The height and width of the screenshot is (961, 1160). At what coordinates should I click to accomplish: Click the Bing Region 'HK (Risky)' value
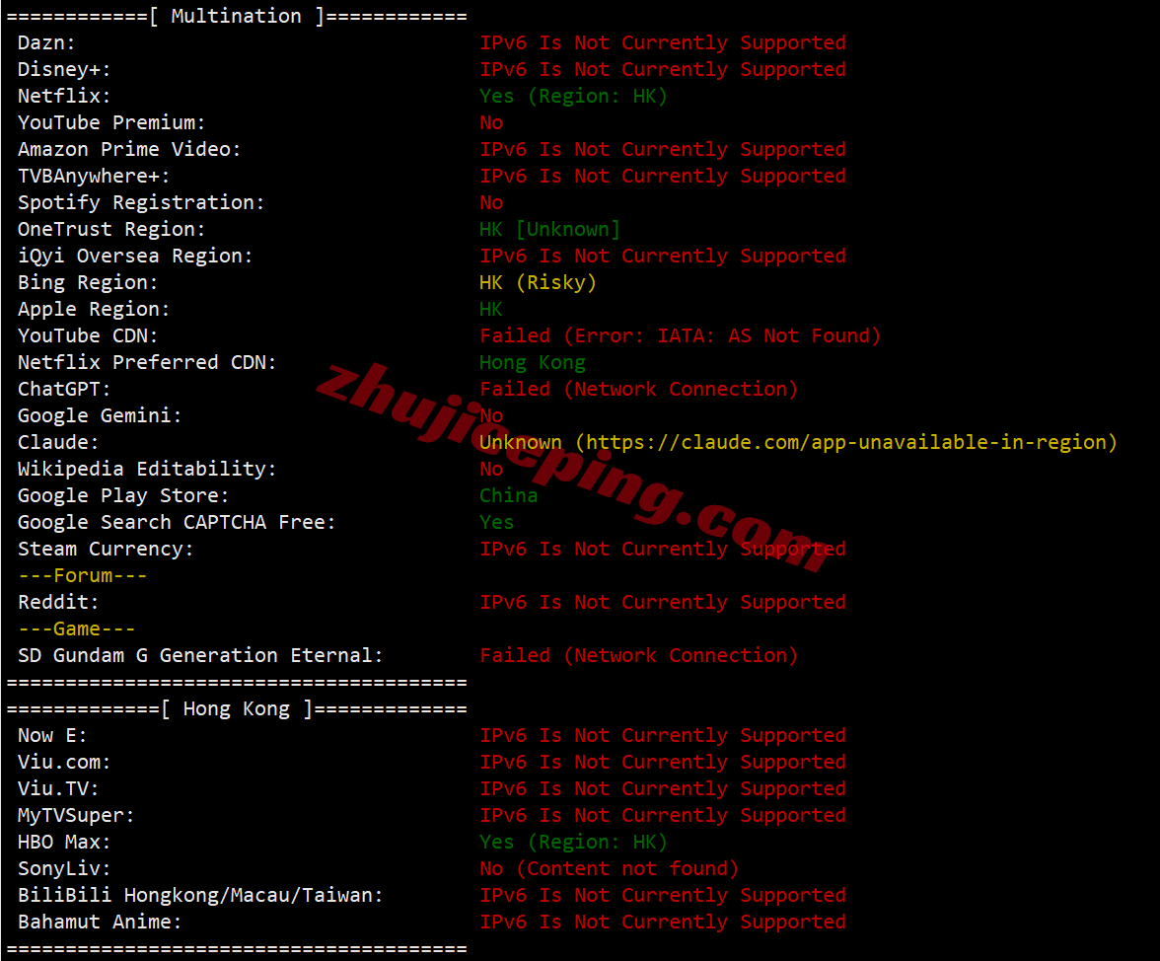tap(538, 282)
